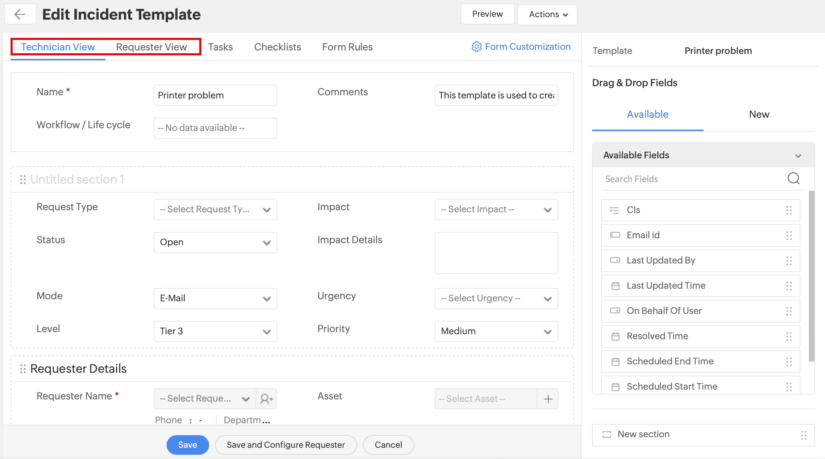Click the plus icon next to Asset
The width and height of the screenshot is (825, 459).
click(x=548, y=399)
